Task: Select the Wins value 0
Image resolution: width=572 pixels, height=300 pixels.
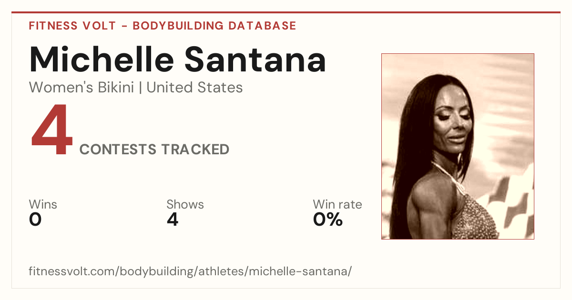Action: click(35, 220)
